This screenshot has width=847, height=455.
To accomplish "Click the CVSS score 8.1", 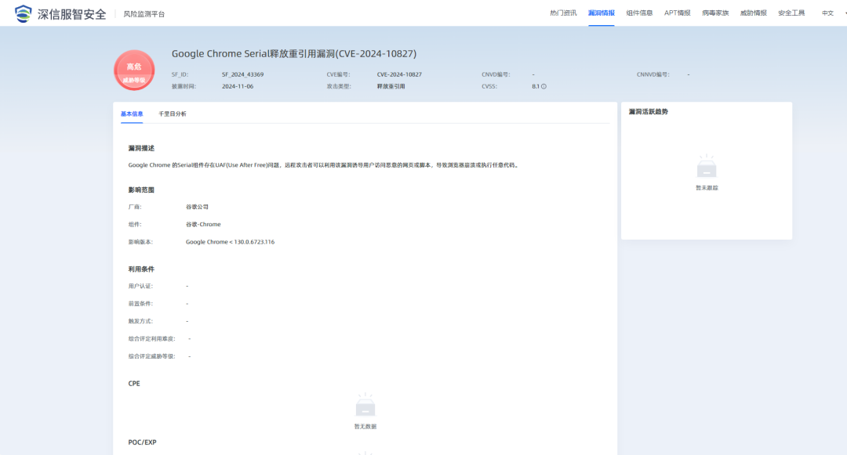I will tap(536, 86).
